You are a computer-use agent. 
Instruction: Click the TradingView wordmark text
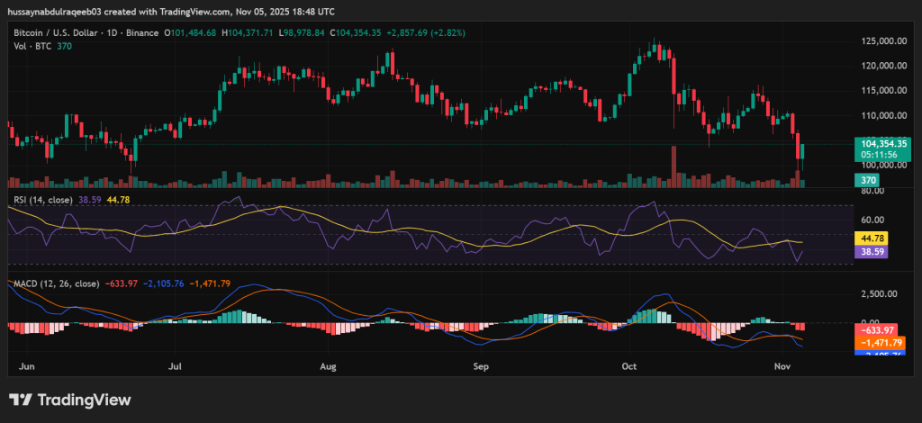click(x=85, y=400)
